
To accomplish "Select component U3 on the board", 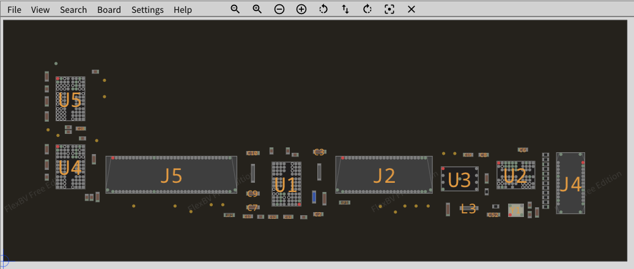I will point(459,179).
